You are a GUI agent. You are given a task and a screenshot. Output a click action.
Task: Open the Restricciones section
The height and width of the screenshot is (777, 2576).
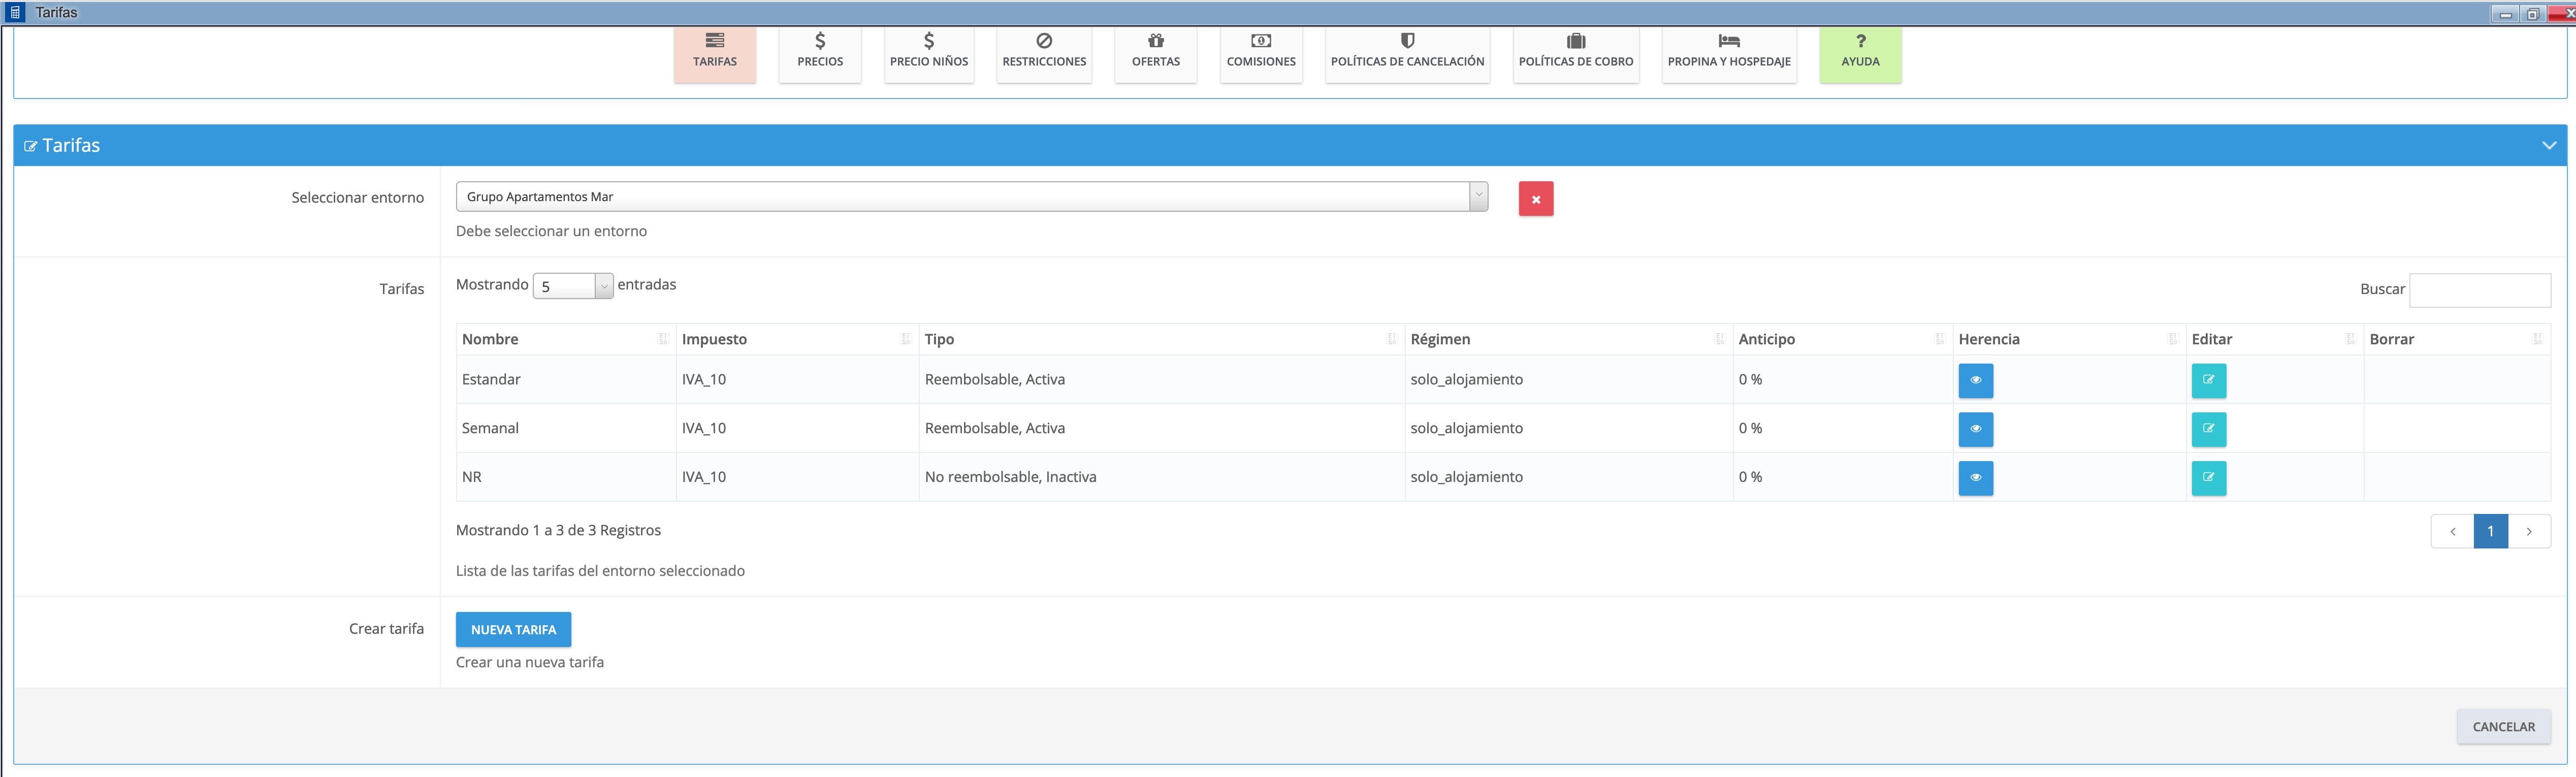tap(1043, 51)
